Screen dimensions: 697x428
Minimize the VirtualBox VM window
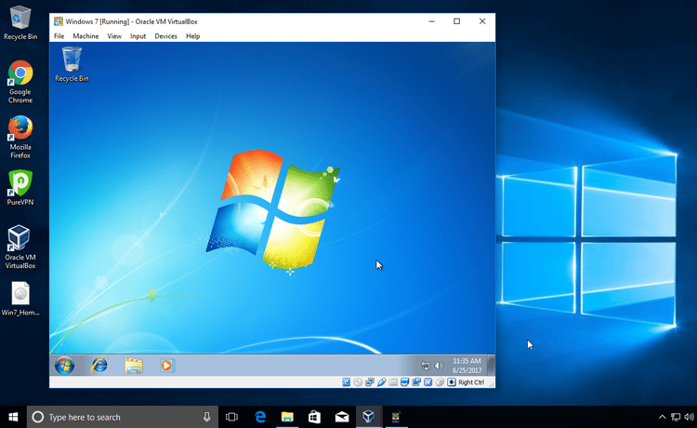(x=431, y=21)
